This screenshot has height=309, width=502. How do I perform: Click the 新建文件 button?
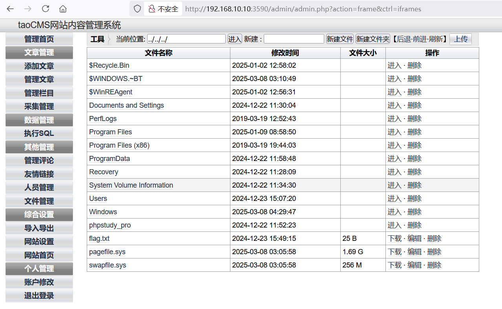pyautogui.click(x=340, y=39)
